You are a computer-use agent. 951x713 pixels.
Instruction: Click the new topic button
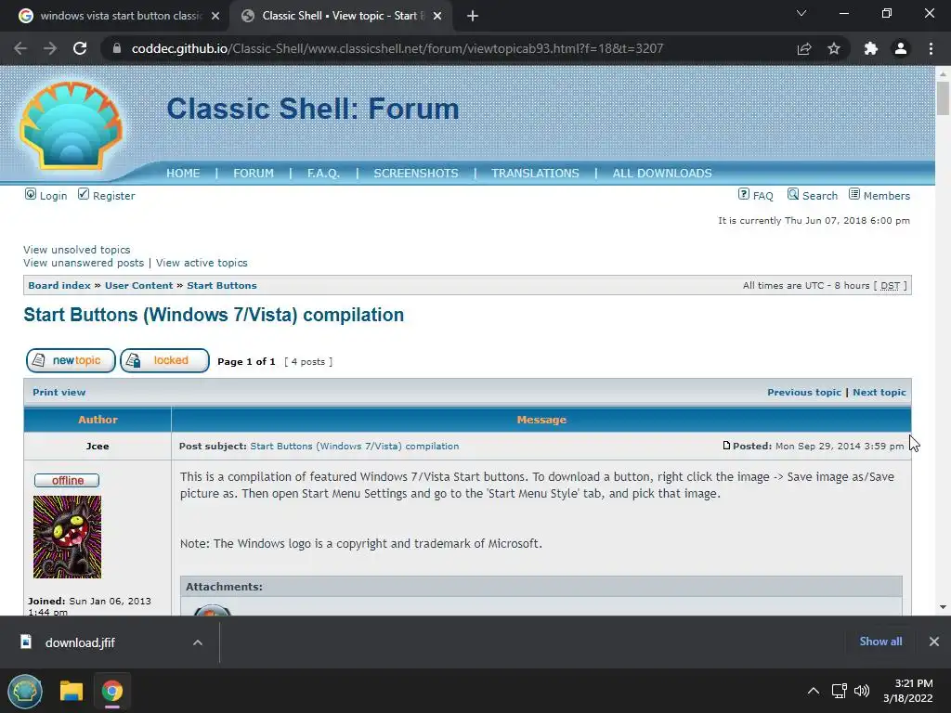click(x=71, y=361)
